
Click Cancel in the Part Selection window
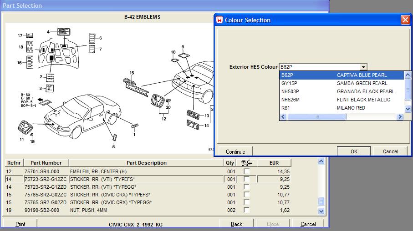click(308, 224)
